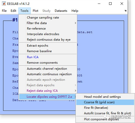The width and height of the screenshot is (135, 123).
Task: Choose Remove baseline
Action: pyautogui.click(x=48, y=51)
